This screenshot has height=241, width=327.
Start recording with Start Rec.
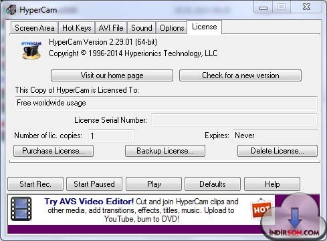[x=35, y=184]
